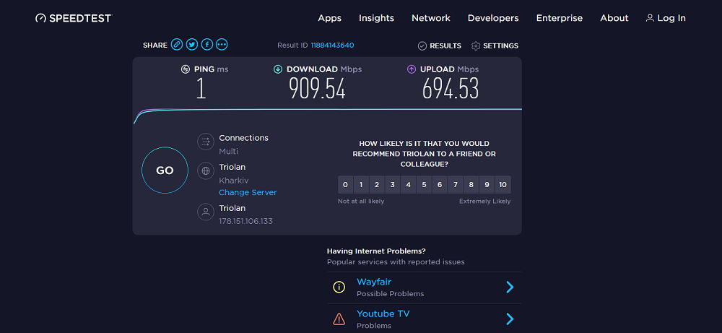Open more share options ellipsis icon
The height and width of the screenshot is (333, 722).
click(x=222, y=45)
